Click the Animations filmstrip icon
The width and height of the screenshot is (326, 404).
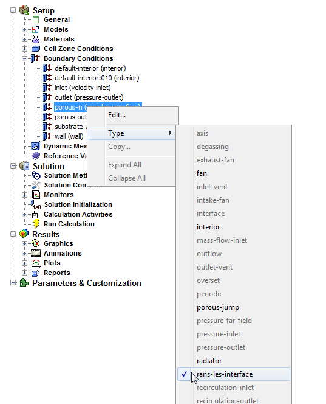pos(36,253)
